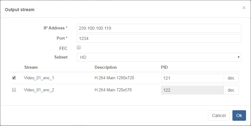Click the H.264 Main 1280x720 description
The width and height of the screenshot is (251, 126).
(x=114, y=78)
